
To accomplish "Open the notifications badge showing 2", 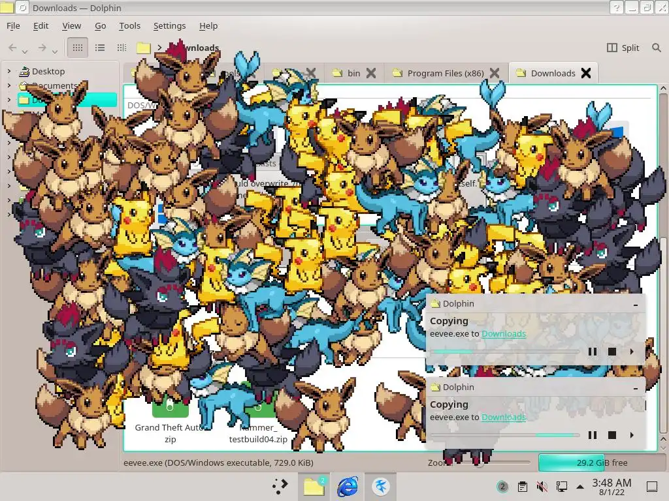I will tap(502, 487).
